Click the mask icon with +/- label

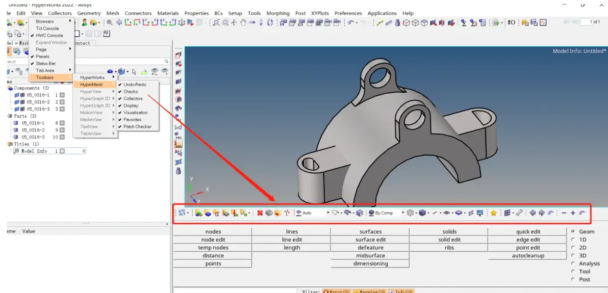[155, 72]
